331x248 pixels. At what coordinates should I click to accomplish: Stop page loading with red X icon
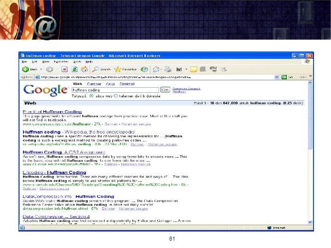64,69
